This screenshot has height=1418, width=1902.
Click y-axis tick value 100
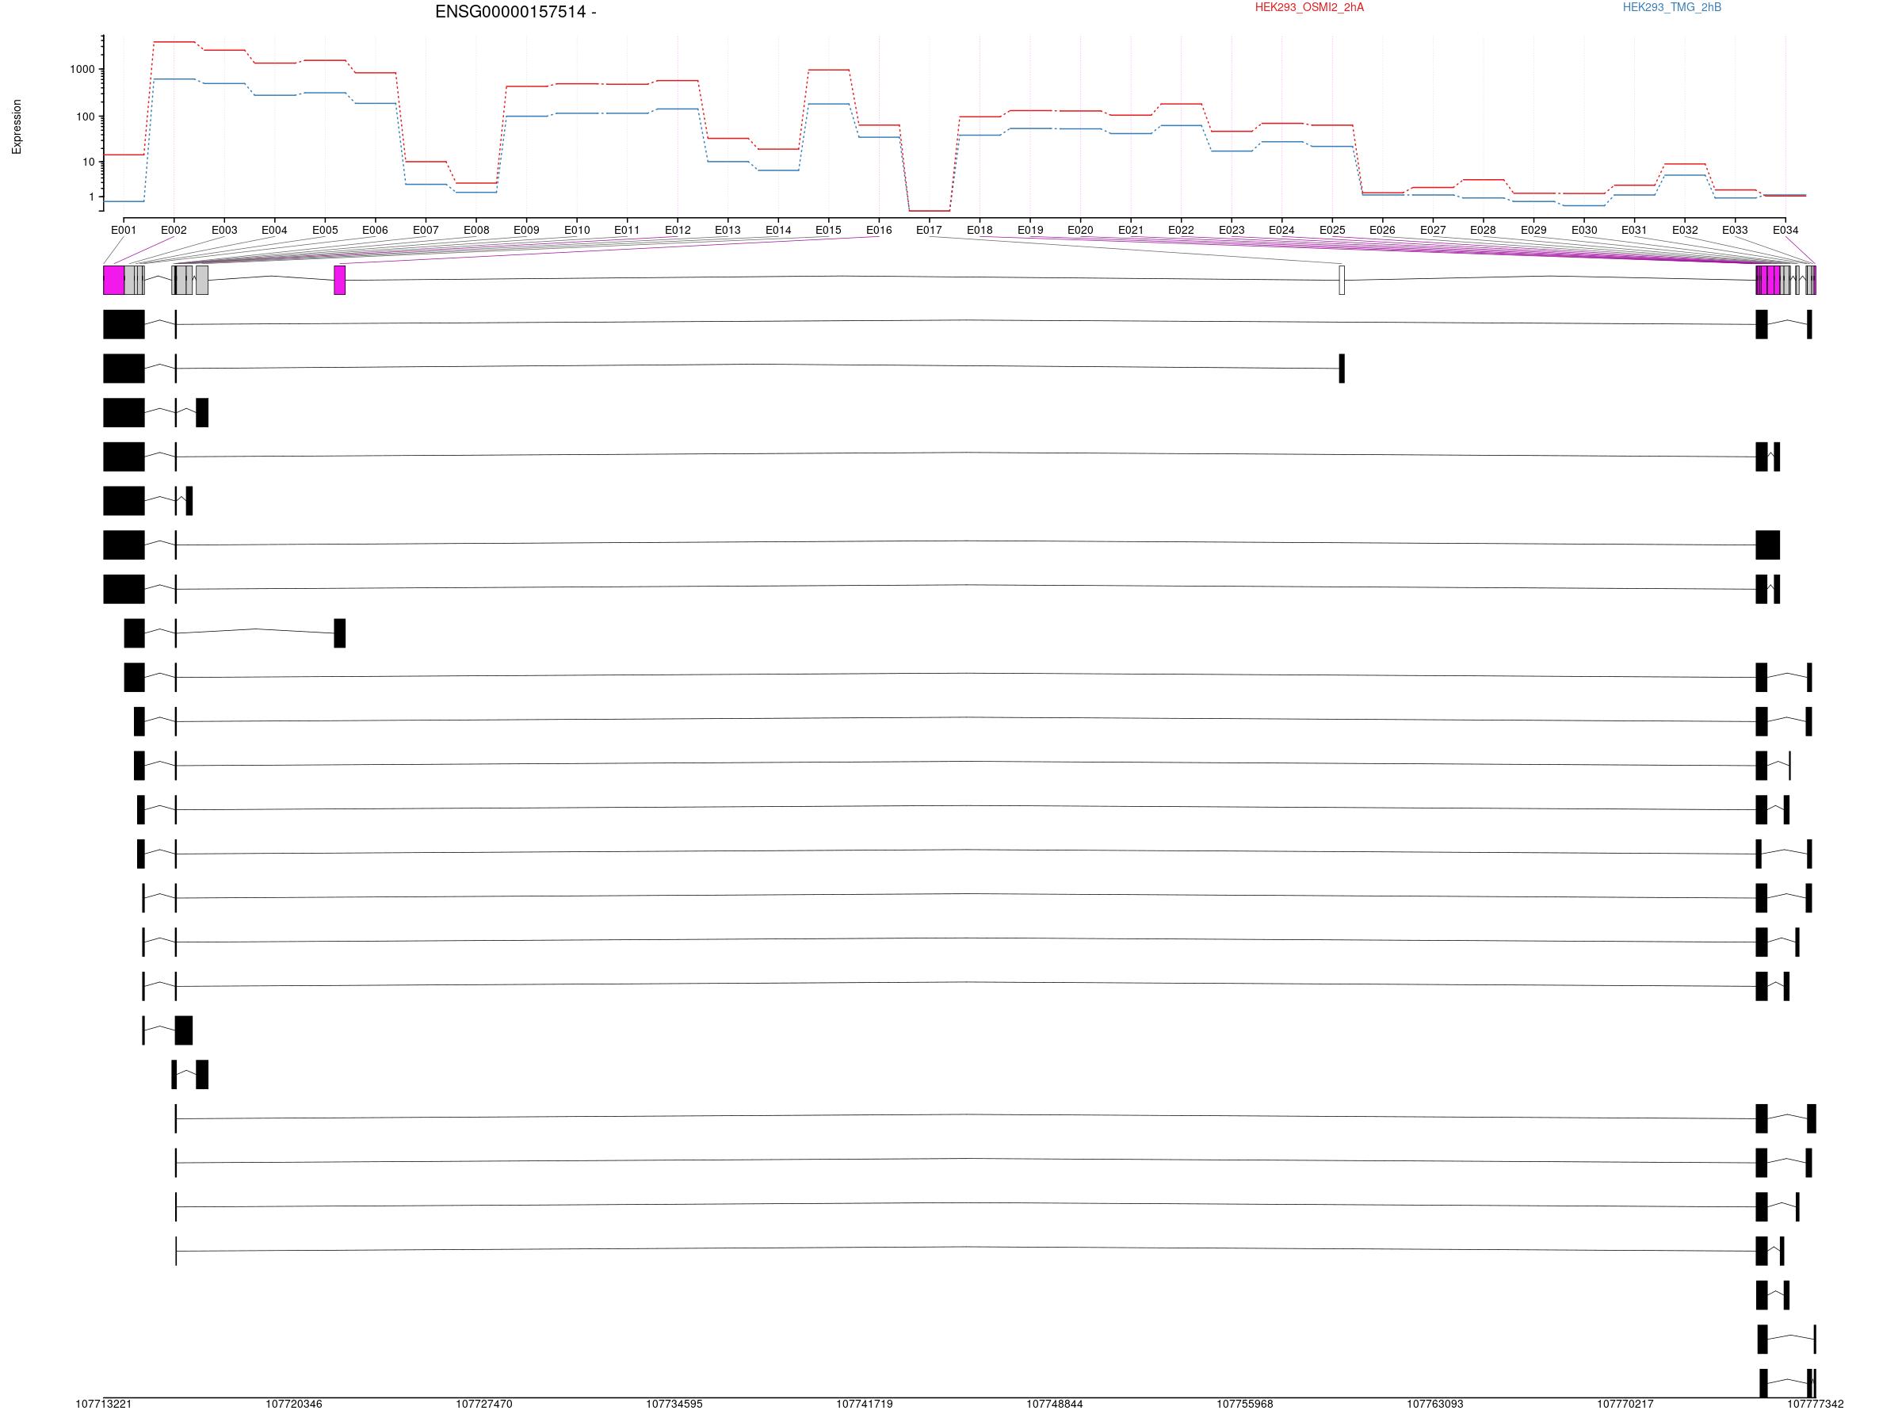point(86,117)
